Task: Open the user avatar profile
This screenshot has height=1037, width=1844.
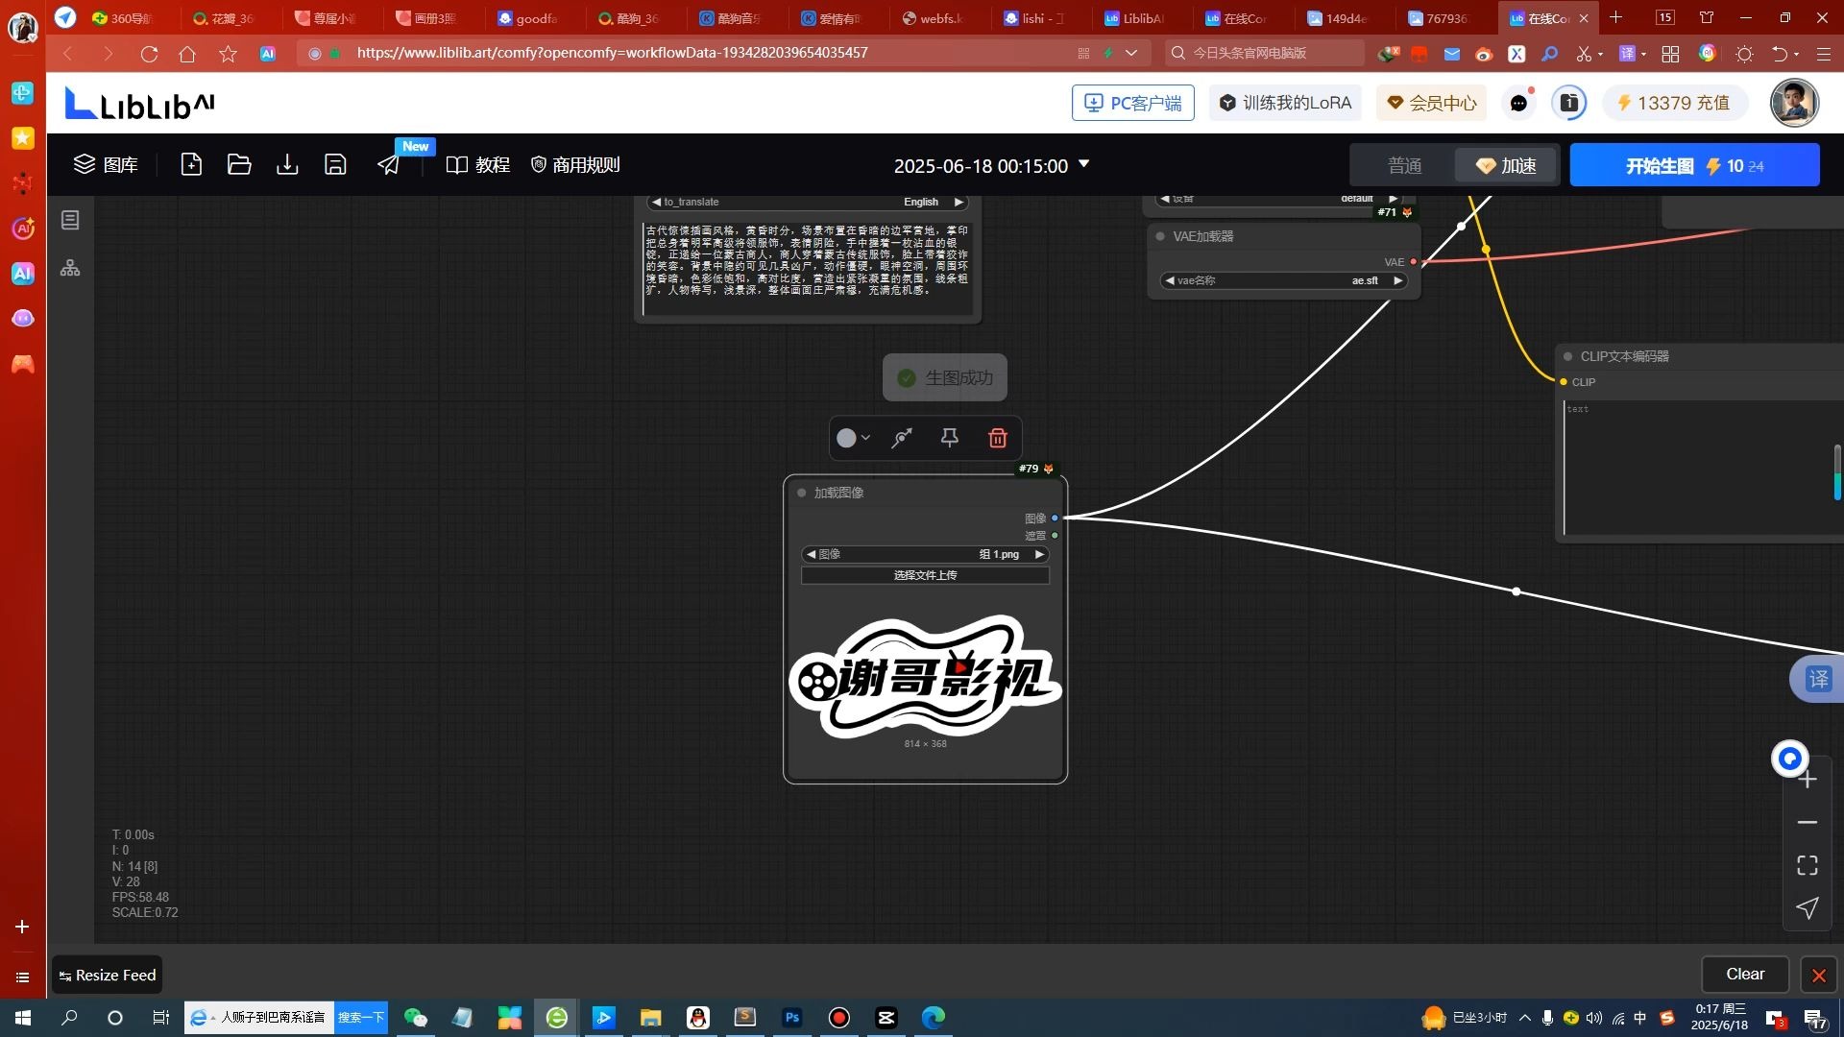Action: click(x=1794, y=103)
